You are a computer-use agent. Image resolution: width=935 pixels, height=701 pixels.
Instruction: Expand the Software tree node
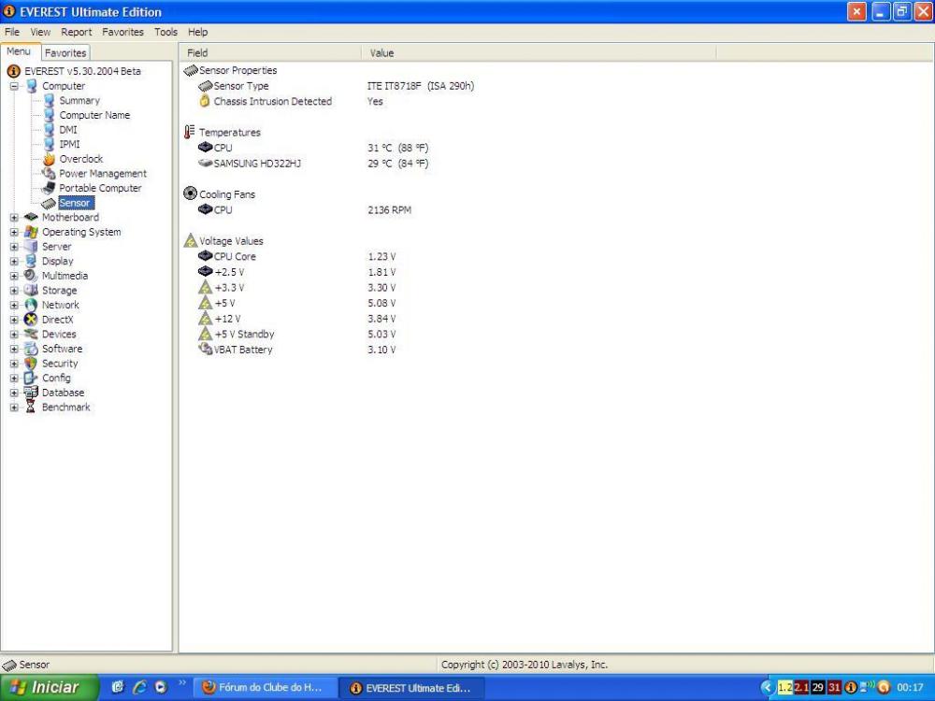tap(15, 349)
